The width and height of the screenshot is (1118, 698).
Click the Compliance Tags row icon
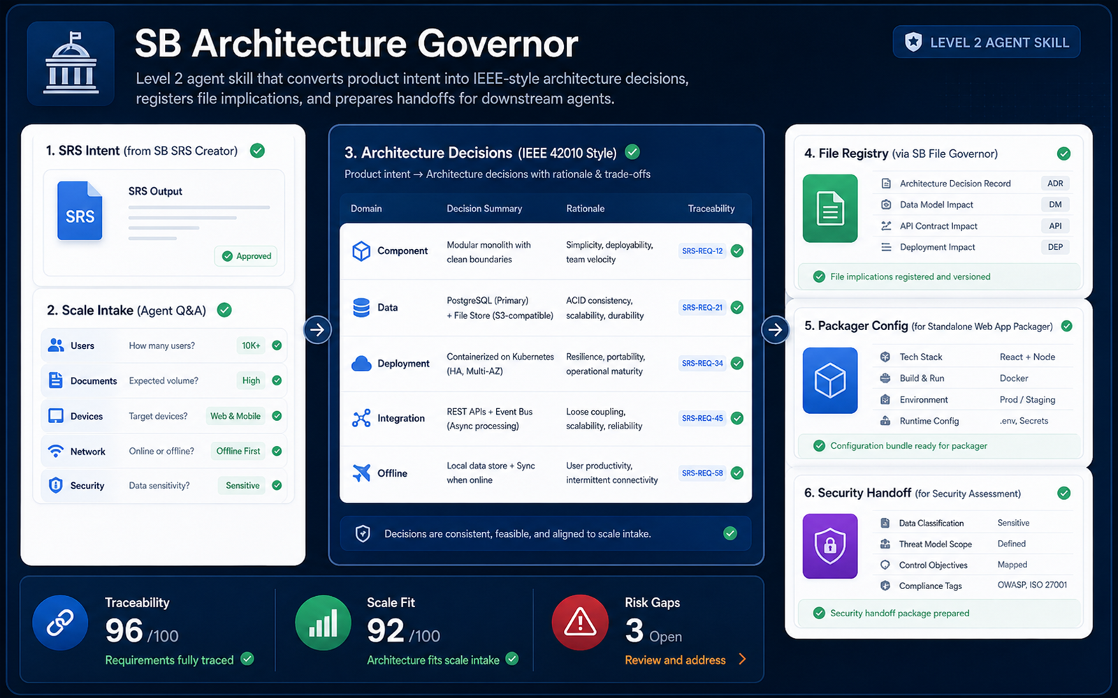(x=885, y=586)
